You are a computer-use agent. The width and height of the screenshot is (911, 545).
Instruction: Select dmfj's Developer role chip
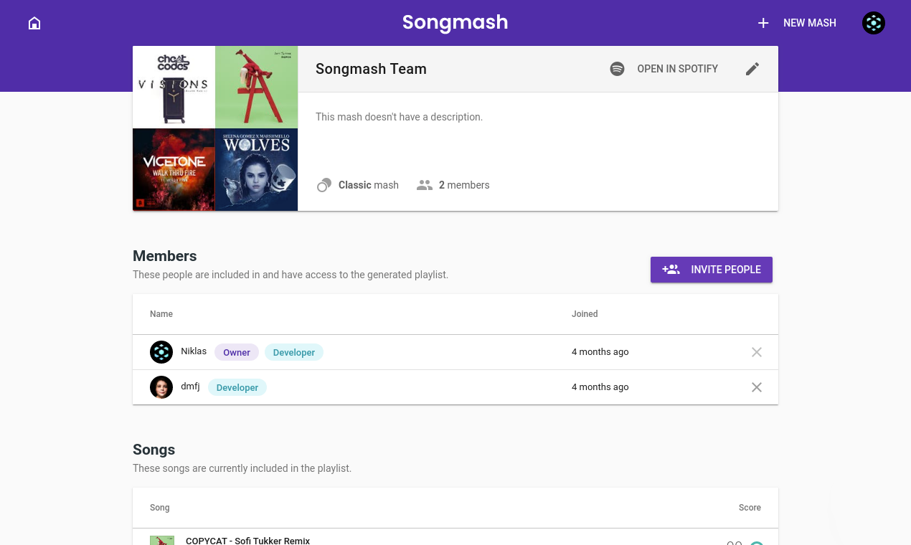click(x=237, y=387)
